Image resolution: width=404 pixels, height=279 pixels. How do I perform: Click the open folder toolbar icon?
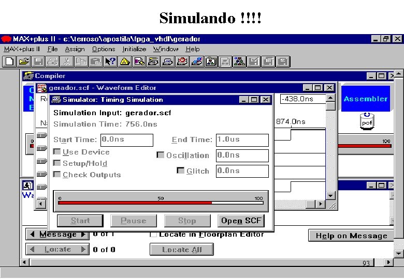24,61
